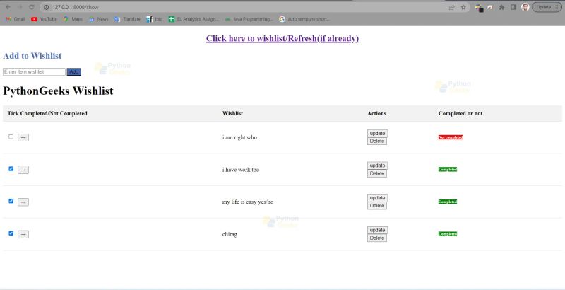Open the Java Programming bookmark
The width and height of the screenshot is (565, 290).
pyautogui.click(x=249, y=19)
